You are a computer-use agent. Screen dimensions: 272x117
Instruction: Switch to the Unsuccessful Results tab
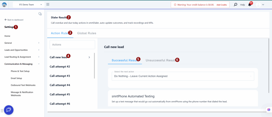[x=160, y=60]
